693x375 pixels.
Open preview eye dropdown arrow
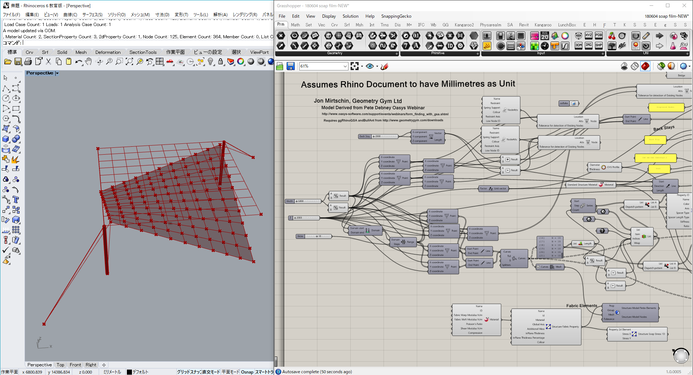tap(377, 66)
